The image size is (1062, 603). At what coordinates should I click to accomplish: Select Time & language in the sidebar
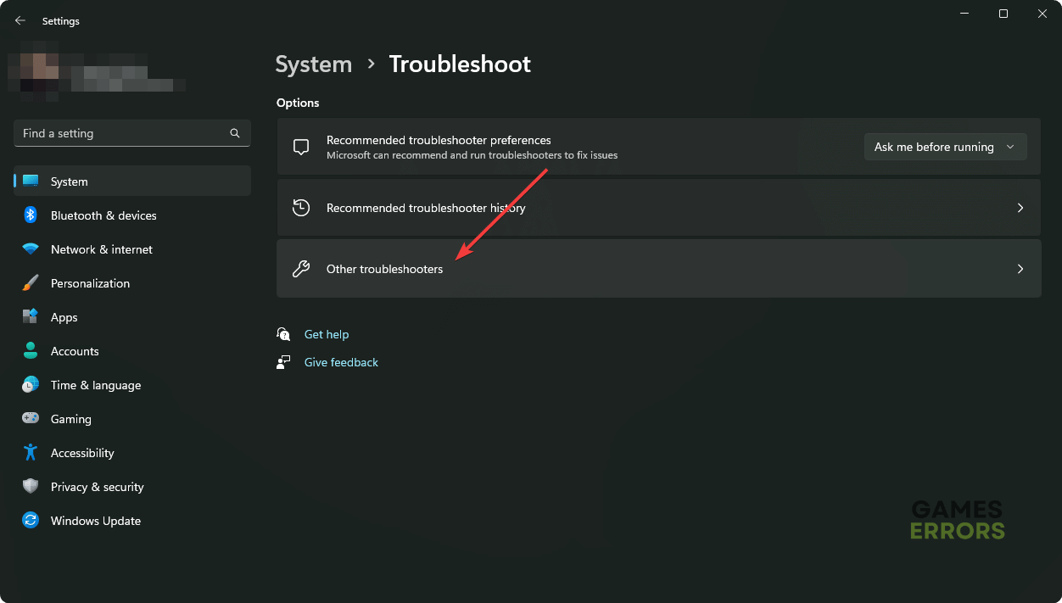[95, 385]
